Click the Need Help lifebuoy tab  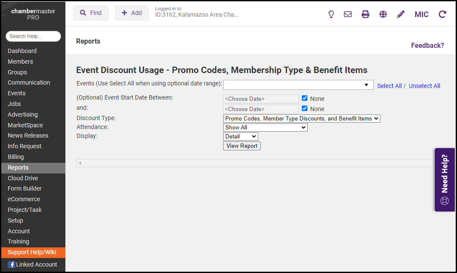point(445,179)
